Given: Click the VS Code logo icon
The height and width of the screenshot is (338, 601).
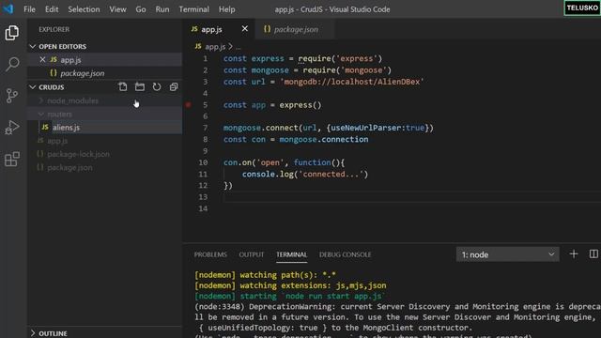Looking at the screenshot, I should click(8, 8).
